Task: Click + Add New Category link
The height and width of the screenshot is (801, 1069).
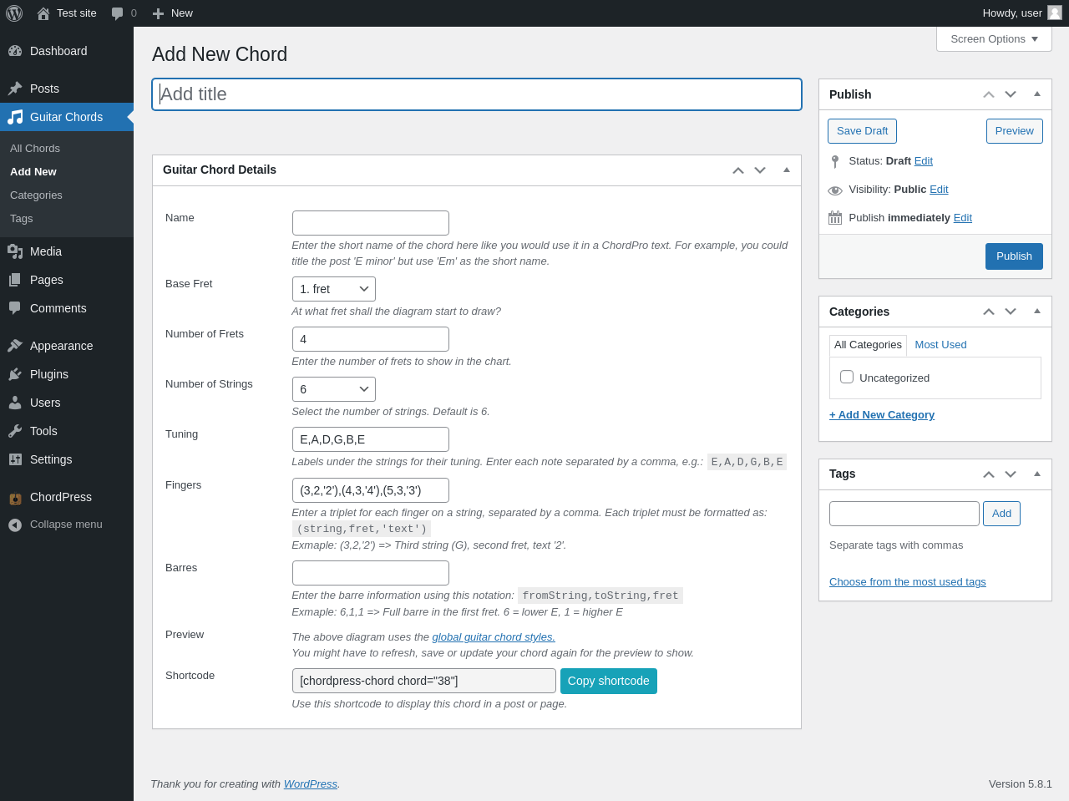Action: [882, 415]
